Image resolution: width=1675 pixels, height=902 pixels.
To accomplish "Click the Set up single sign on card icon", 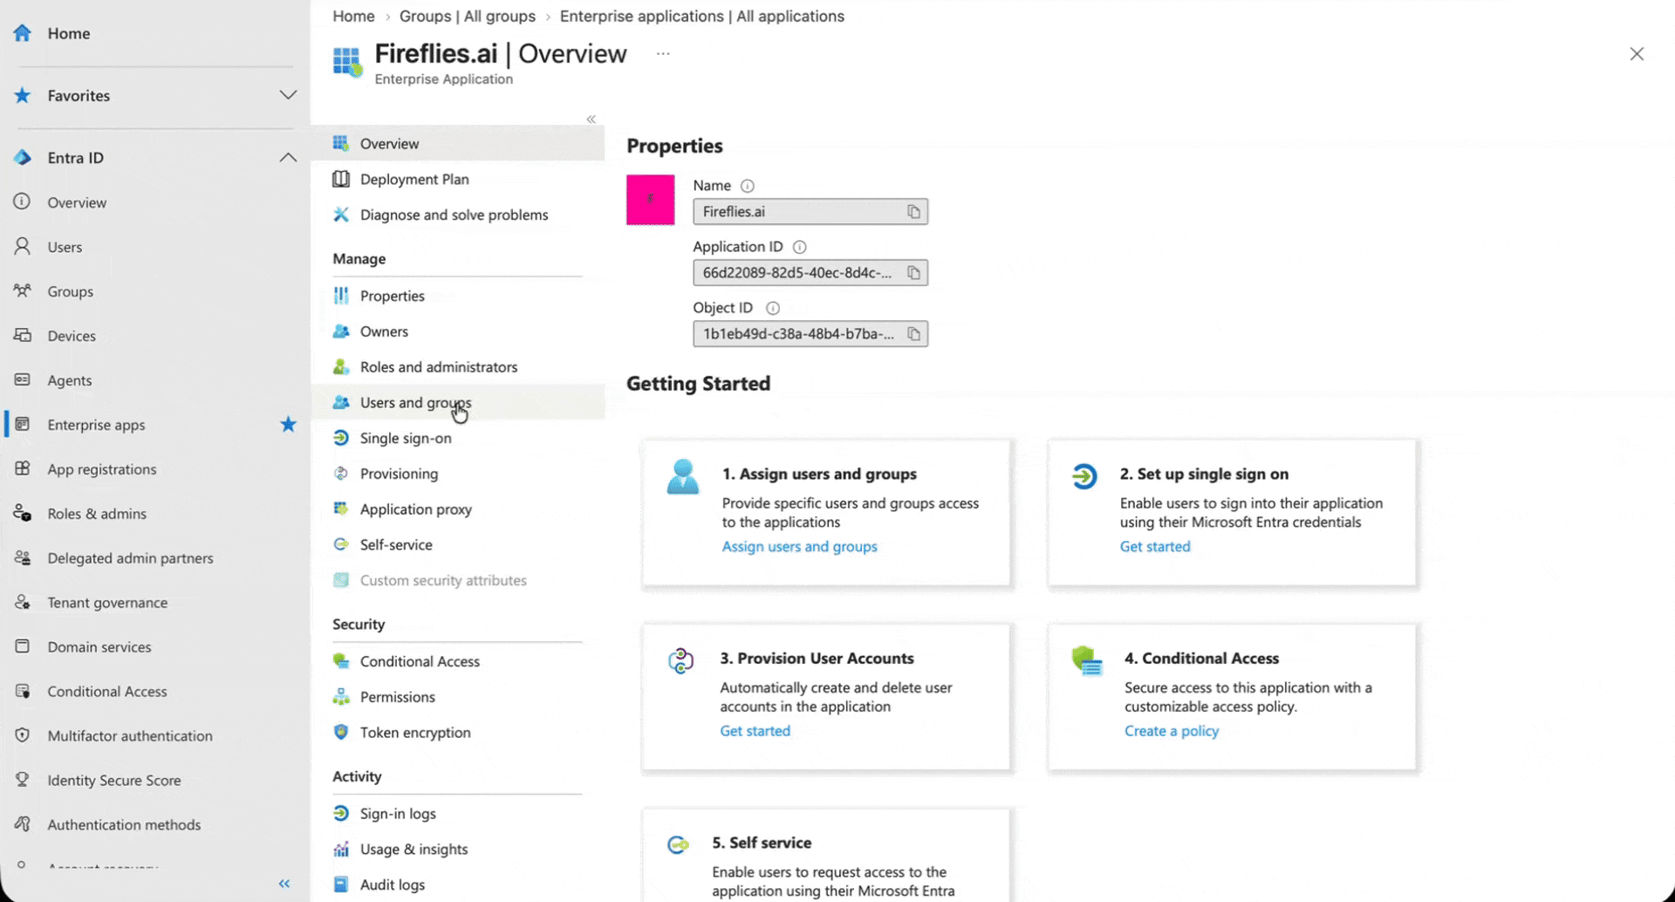I will 1084,476.
